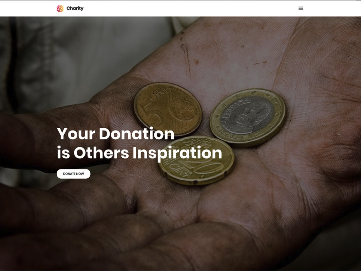Click the word 'Your' in headline
The image size is (361, 271).
[x=76, y=134]
